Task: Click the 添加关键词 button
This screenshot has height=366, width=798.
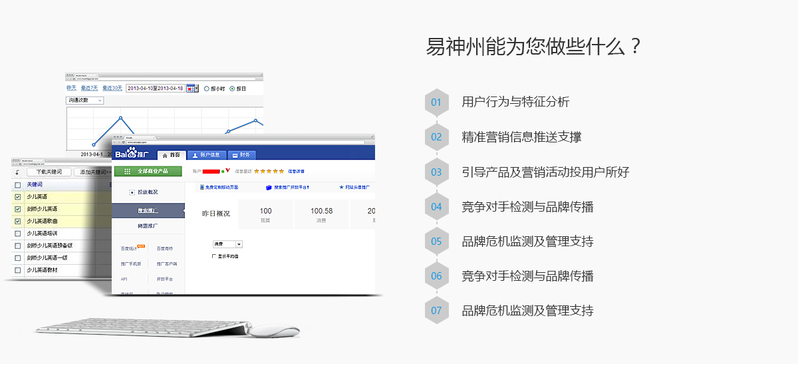Action: (94, 172)
